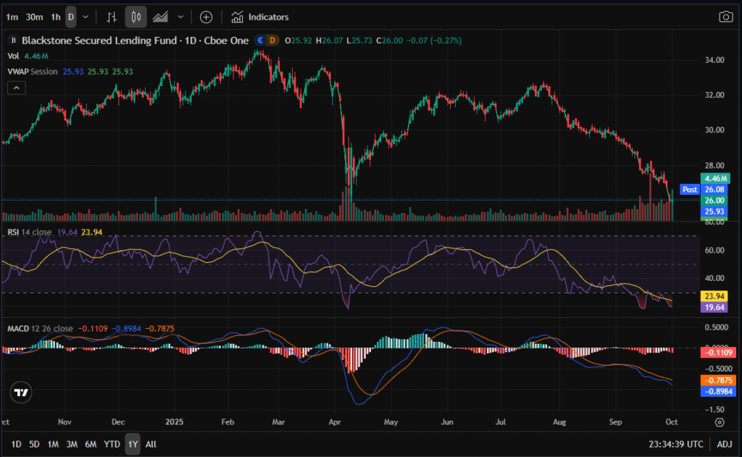Open the time interval dropdown arrow
Viewport: 742px width, 457px height.
[86, 17]
